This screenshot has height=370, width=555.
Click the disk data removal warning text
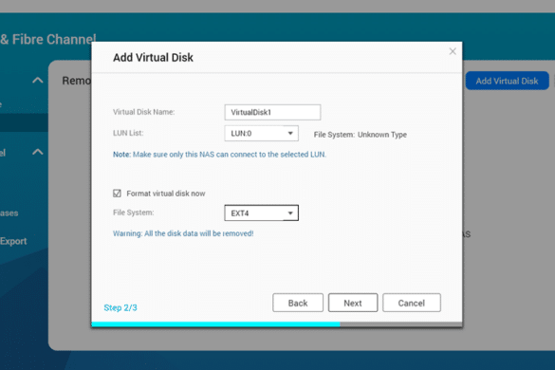coord(183,233)
